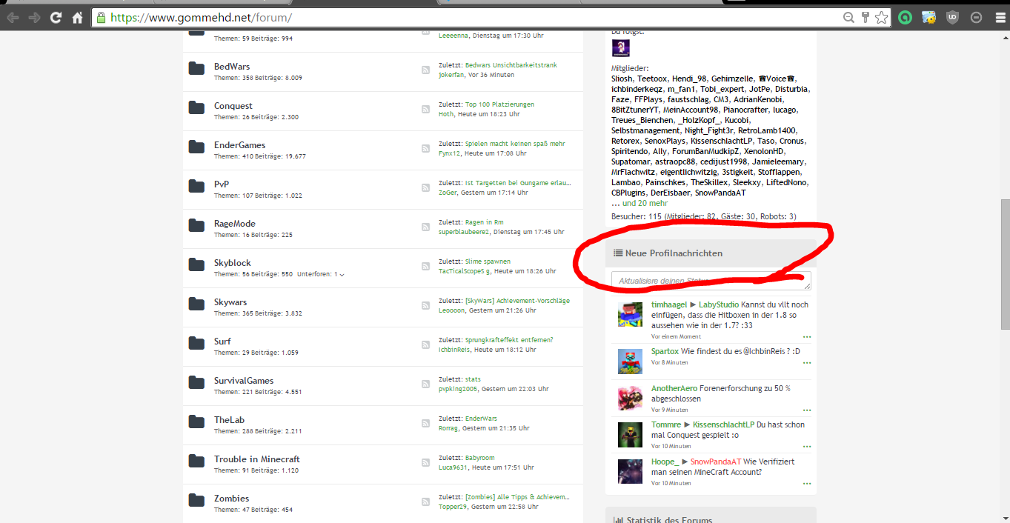Open user IchbinReis profile under Surf
The height and width of the screenshot is (523, 1010).
454,350
